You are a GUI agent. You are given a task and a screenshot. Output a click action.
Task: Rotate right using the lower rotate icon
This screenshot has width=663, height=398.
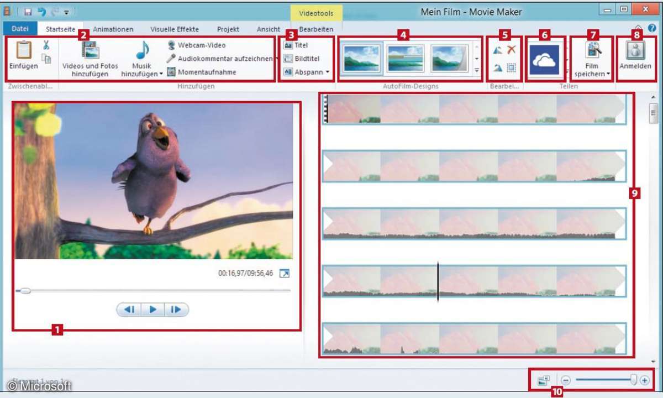click(497, 68)
